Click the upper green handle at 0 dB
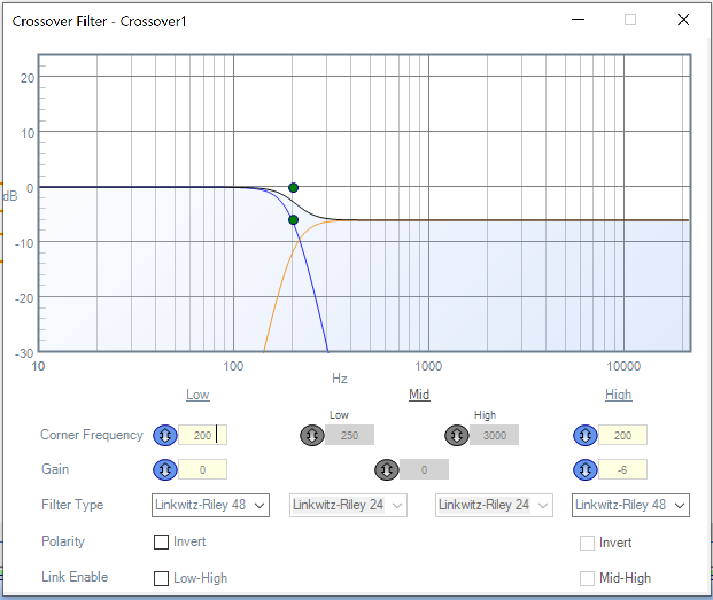The height and width of the screenshot is (600, 713). [x=293, y=188]
